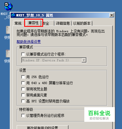Viewport: 122px width, 129px height.
Task: Click the second 快照 desktop file icon
Action: [x=8, y=54]
